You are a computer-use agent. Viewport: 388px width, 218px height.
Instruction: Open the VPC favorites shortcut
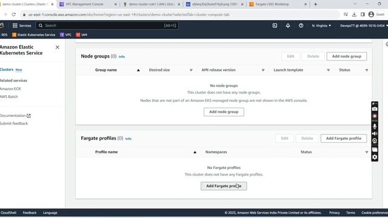65,35
